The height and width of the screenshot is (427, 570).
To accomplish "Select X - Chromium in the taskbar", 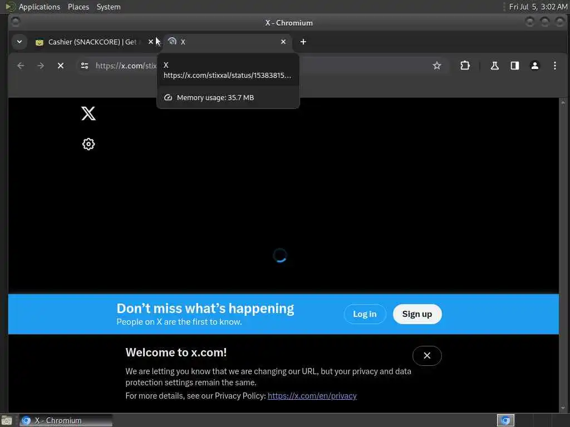I will [x=66, y=420].
